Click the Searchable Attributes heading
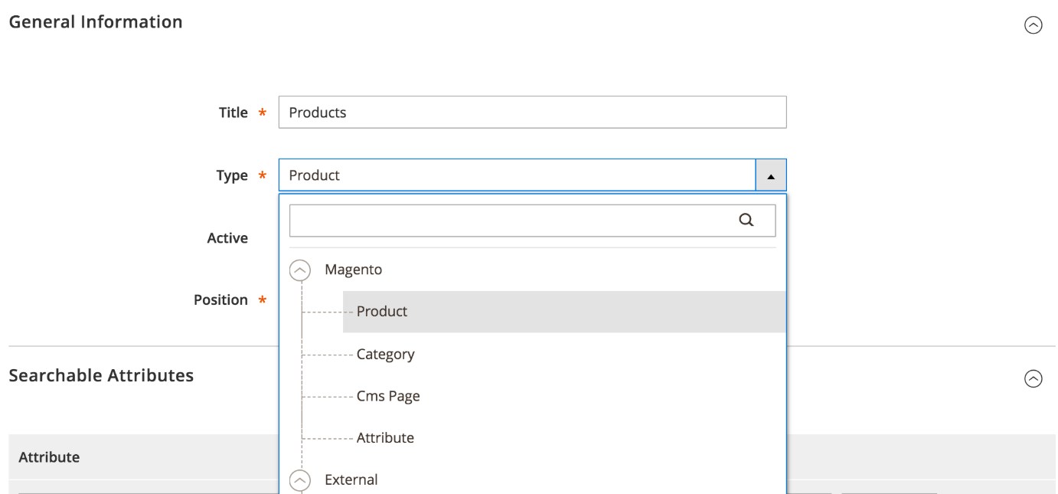 101,375
